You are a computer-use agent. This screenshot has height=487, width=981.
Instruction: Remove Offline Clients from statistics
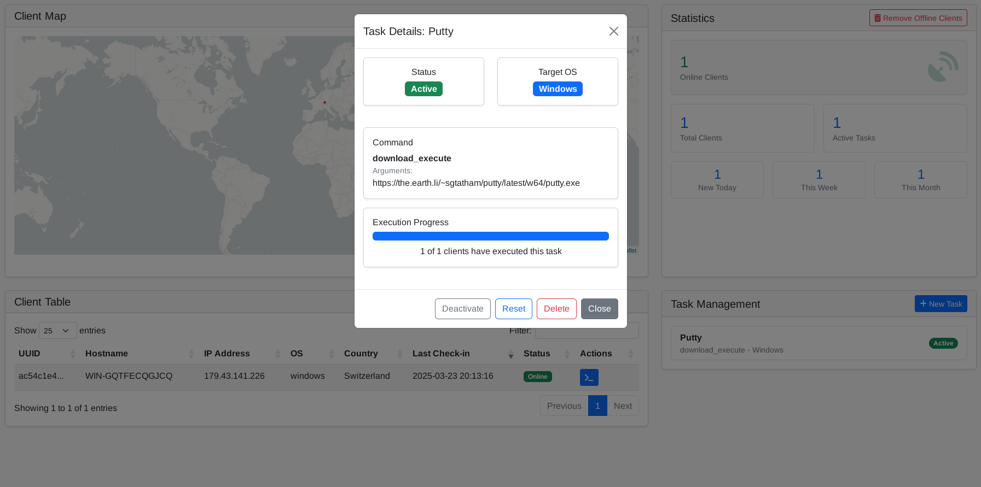(918, 18)
